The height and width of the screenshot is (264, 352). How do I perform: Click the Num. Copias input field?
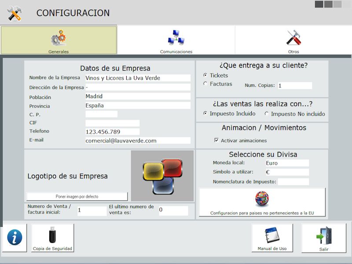click(294, 85)
